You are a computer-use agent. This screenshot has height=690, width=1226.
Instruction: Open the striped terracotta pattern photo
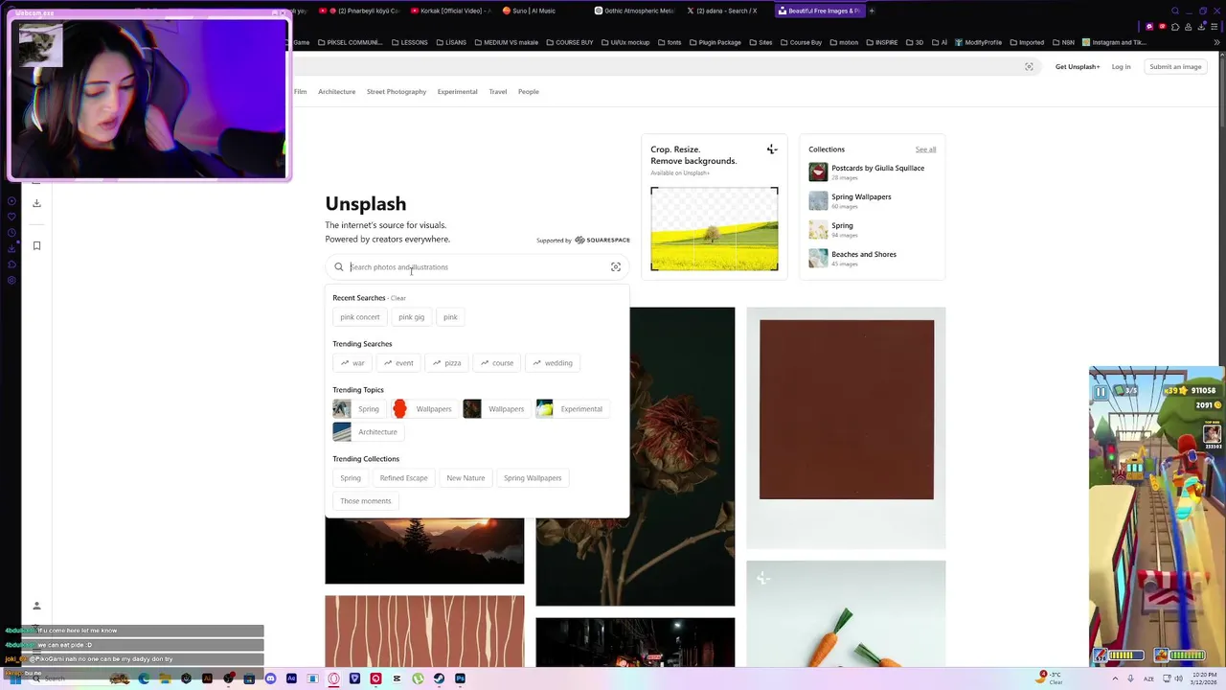coord(424,631)
